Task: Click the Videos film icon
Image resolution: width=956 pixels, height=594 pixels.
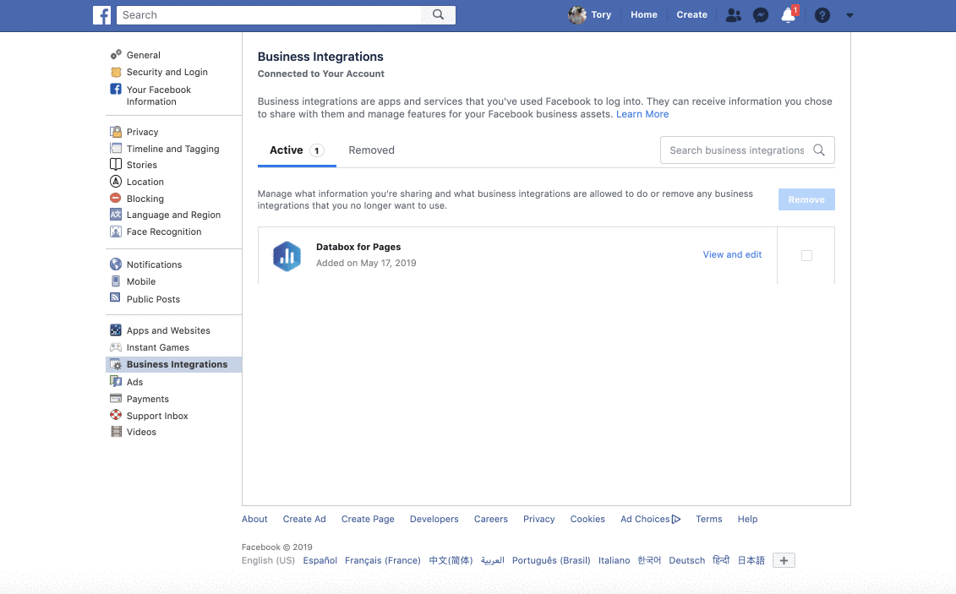Action: click(x=116, y=431)
